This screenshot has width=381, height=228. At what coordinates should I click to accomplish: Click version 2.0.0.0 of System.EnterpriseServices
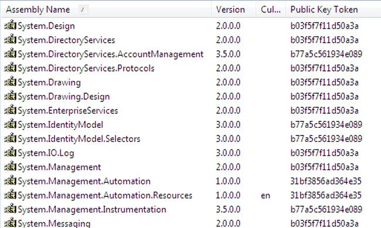[228, 110]
